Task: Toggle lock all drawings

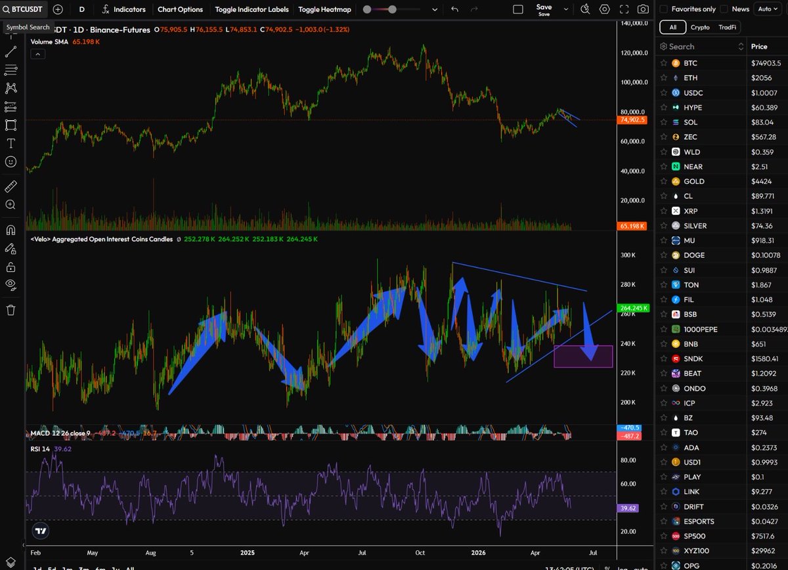Action: click(11, 267)
